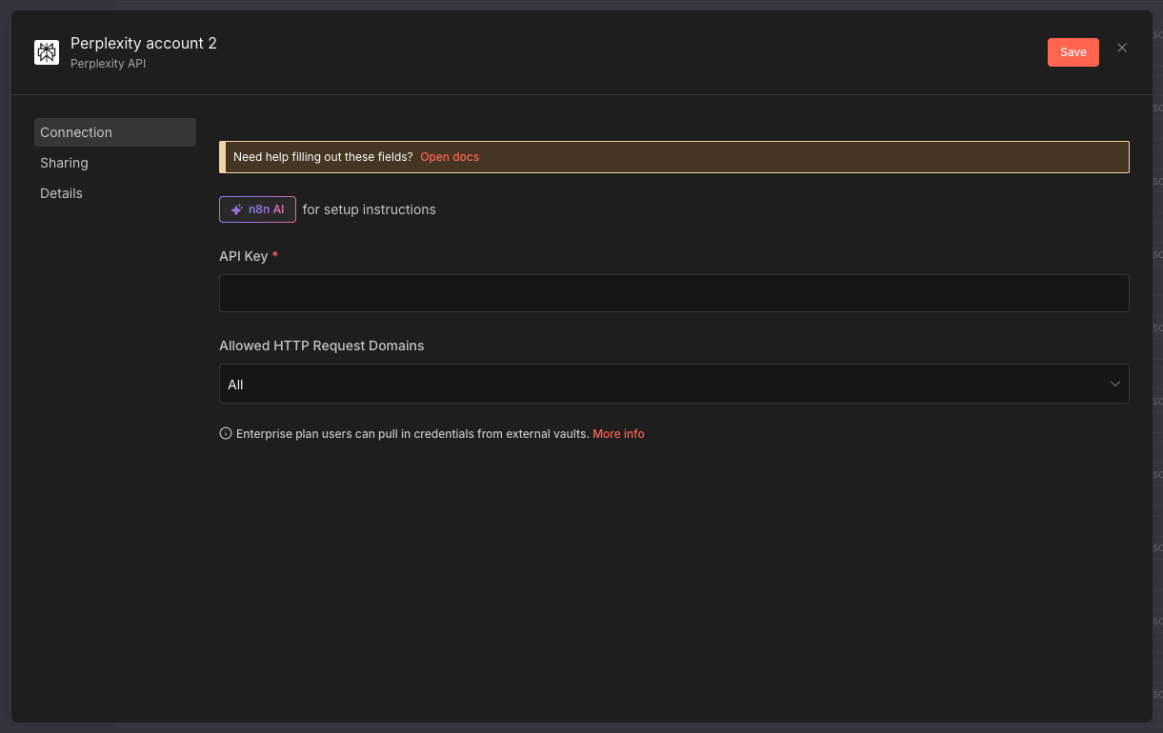Click the sparkle icon on n8n AI

click(x=237, y=209)
